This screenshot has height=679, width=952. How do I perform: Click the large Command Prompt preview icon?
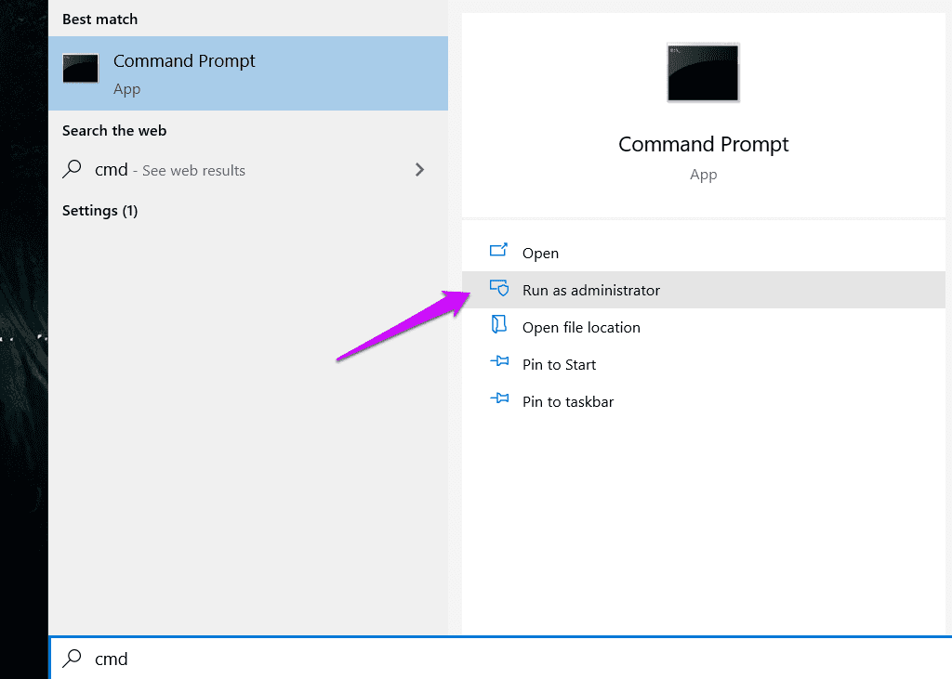pyautogui.click(x=703, y=72)
